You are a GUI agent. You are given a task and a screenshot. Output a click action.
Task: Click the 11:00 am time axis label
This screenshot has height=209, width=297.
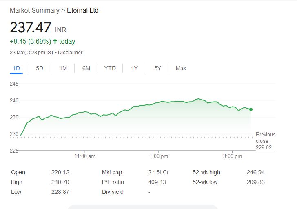[x=85, y=156]
